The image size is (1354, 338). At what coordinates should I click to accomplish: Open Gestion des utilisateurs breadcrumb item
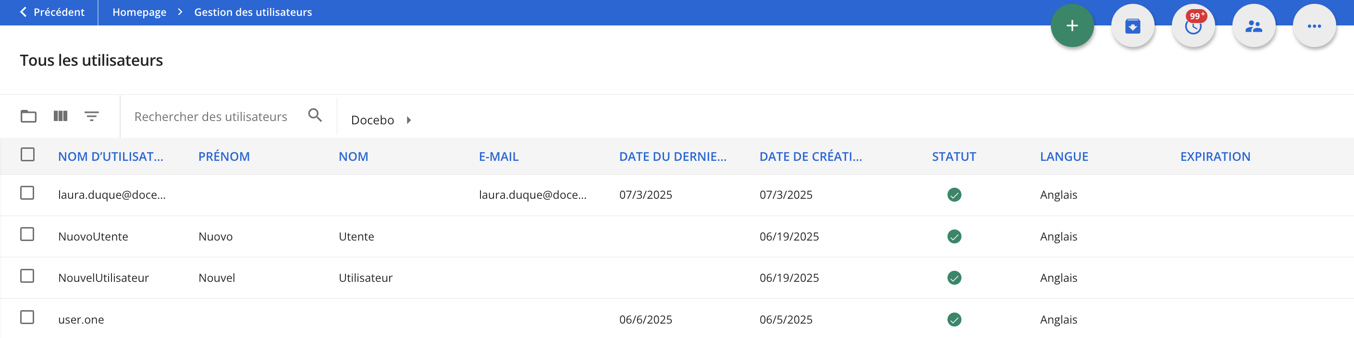tap(252, 12)
